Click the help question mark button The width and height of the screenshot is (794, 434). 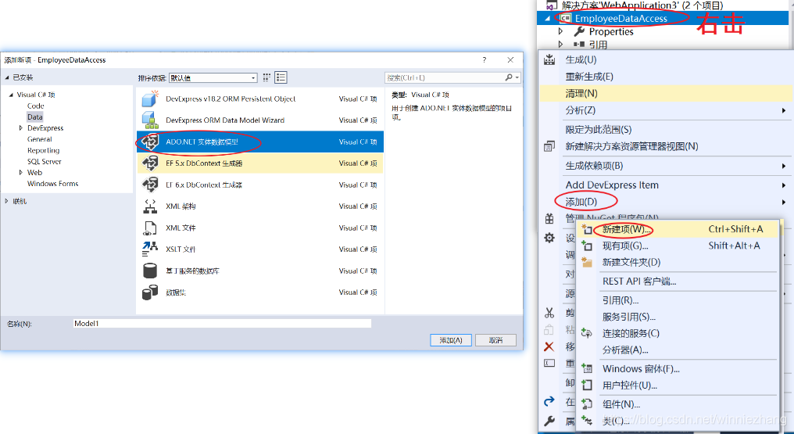pyautogui.click(x=484, y=59)
